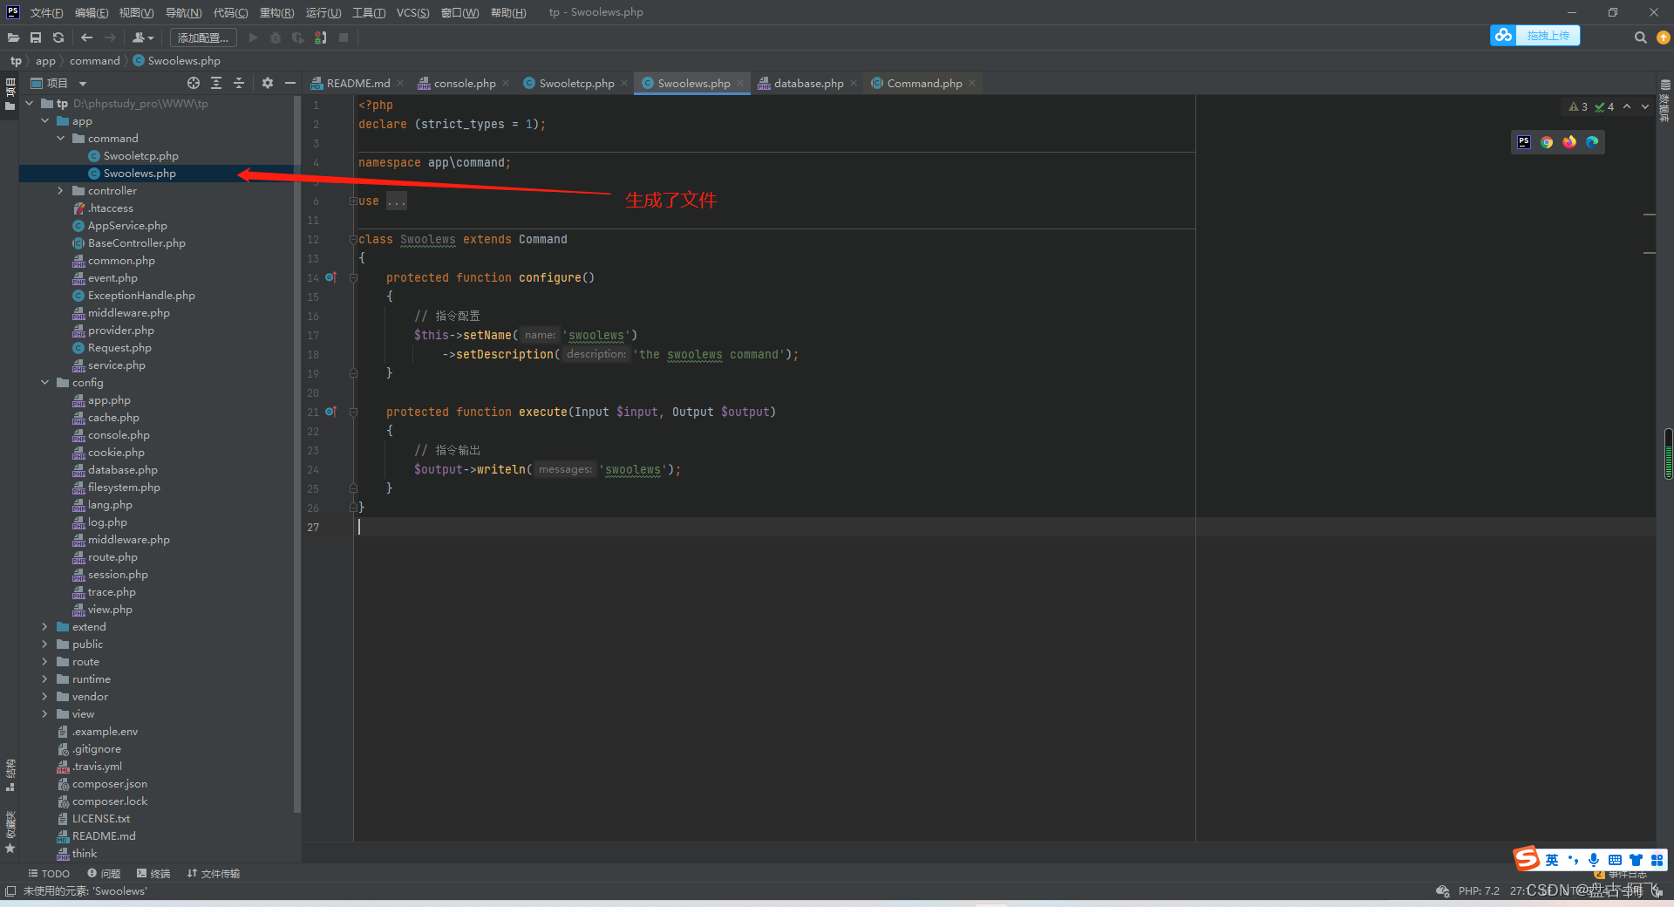
Task: Click the orange update notification icon
Action: tap(1664, 38)
